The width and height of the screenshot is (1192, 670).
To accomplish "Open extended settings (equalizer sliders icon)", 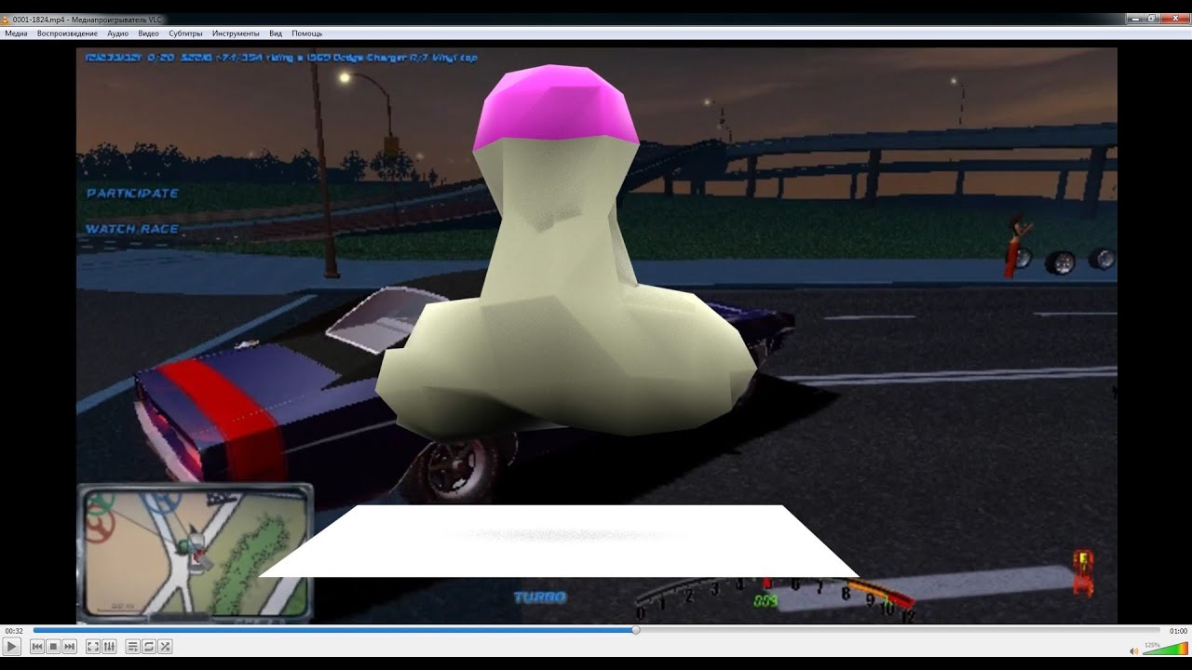I will click(109, 647).
